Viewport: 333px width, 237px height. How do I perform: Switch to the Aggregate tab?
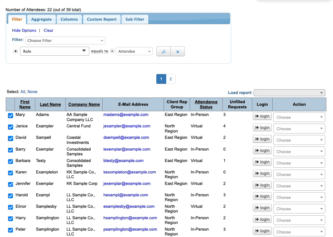(x=41, y=19)
